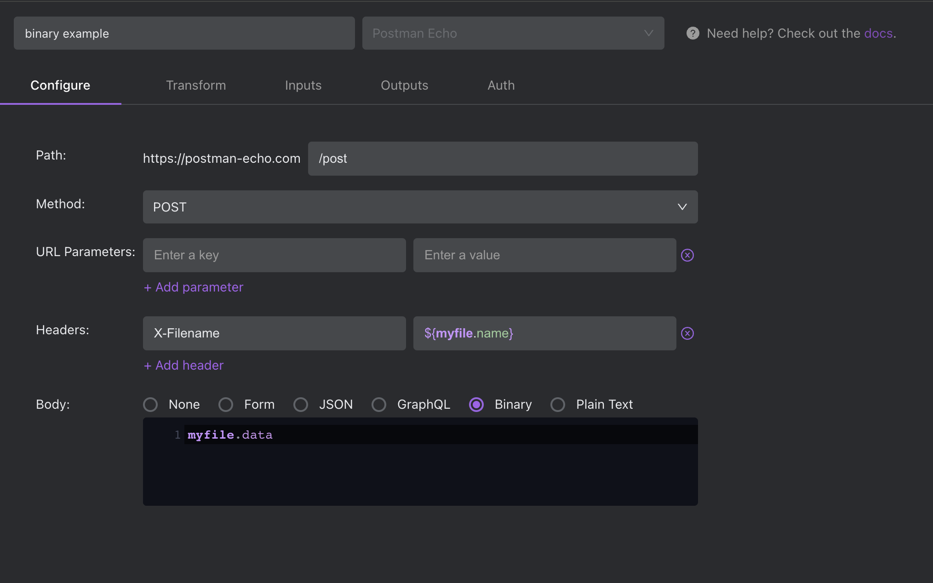Click the selected Binary radio button
The width and height of the screenshot is (933, 583).
coord(476,405)
